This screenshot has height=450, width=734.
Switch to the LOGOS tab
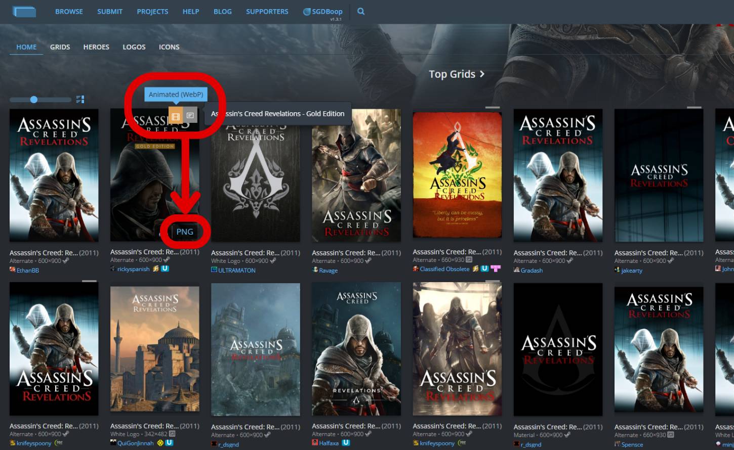(134, 47)
